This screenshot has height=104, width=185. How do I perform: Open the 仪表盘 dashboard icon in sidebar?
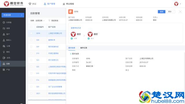tap(4, 23)
